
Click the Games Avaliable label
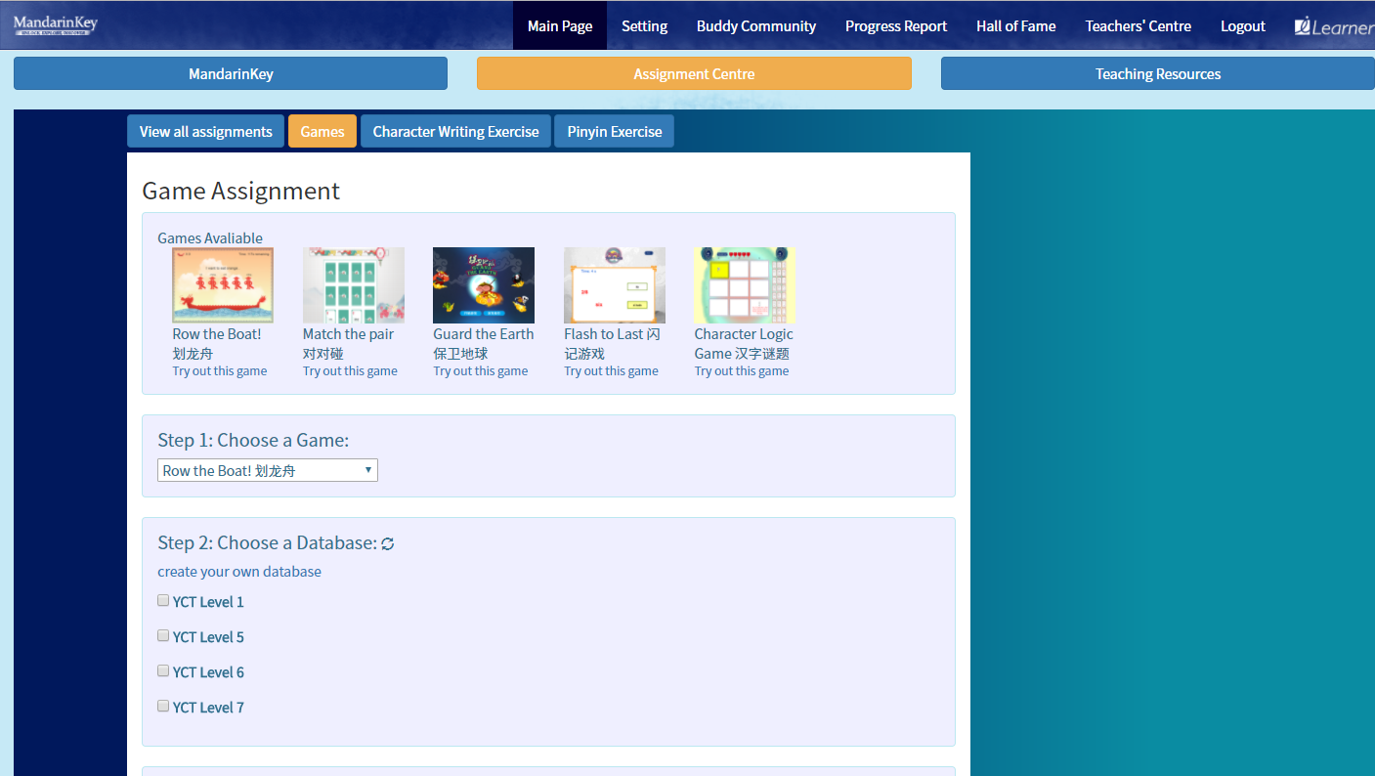(210, 238)
